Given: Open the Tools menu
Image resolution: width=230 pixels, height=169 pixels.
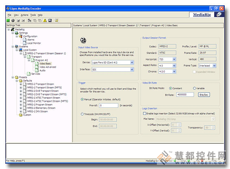Looking at the screenshot, I should pyautogui.click(x=33, y=15).
